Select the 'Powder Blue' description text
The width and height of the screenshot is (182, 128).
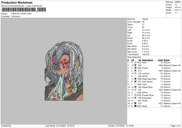148,95
